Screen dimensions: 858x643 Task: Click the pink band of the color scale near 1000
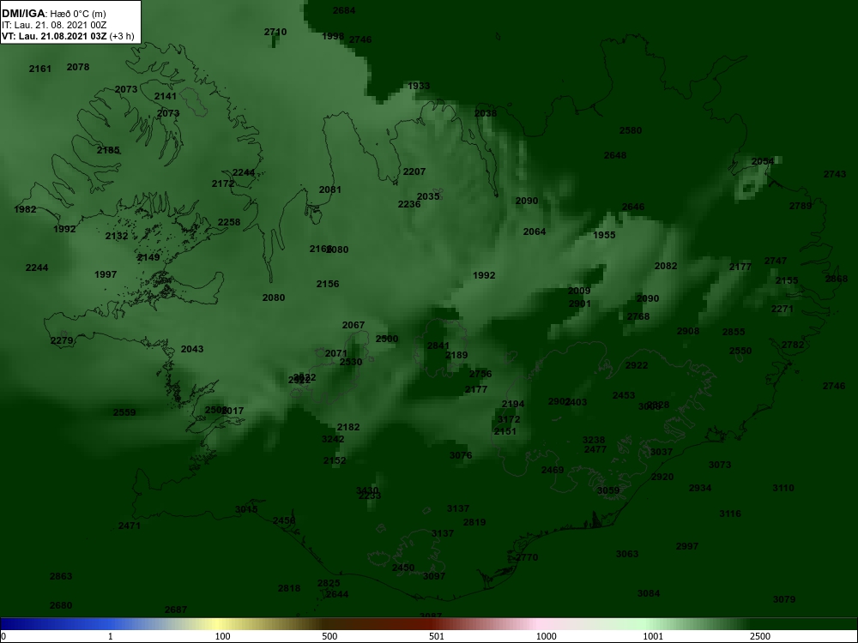539,624
